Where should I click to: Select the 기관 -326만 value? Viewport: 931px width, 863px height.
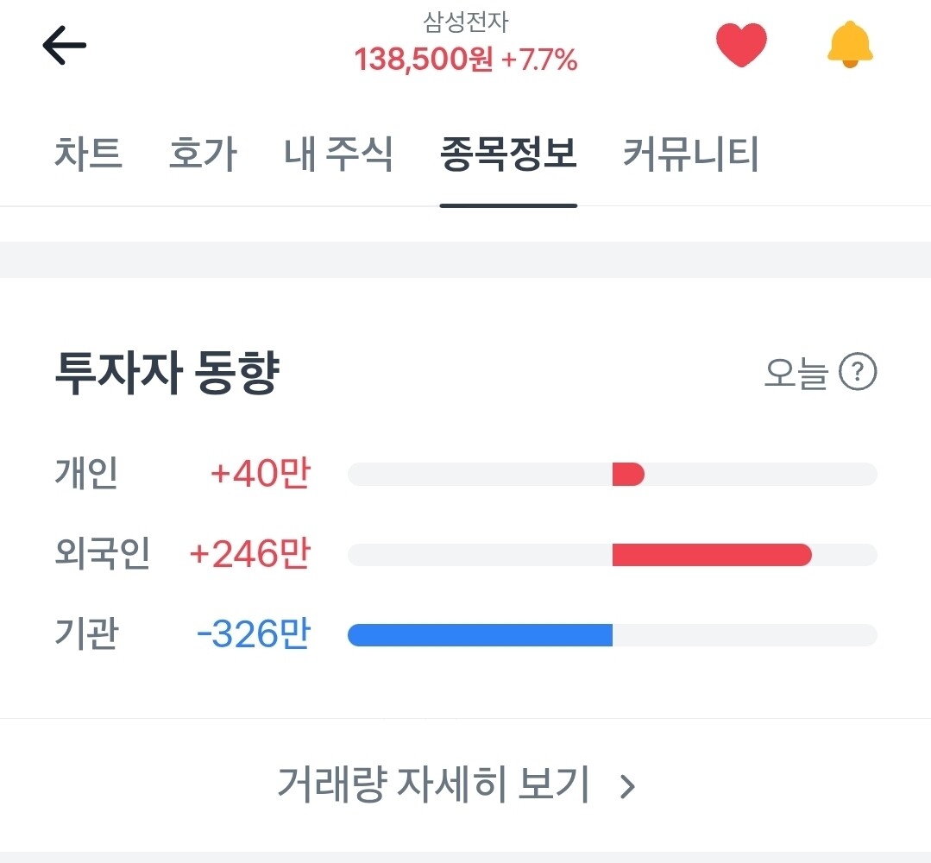pos(254,633)
